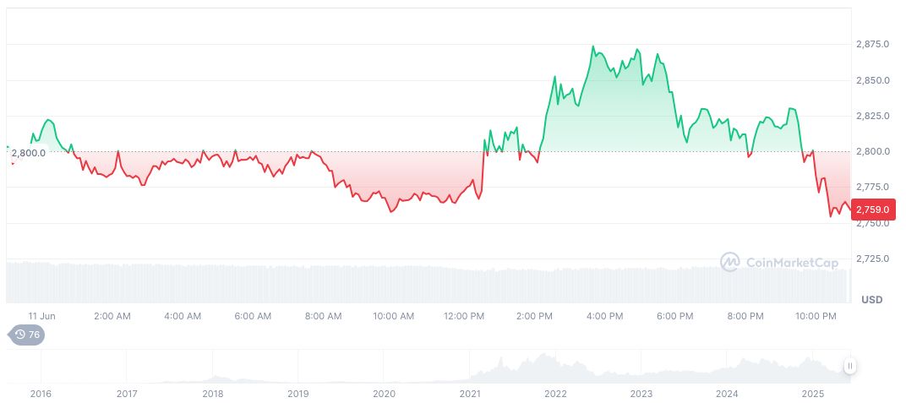906x403 pixels.
Task: Pick 2024 in the timeline navigator
Action: (727, 394)
